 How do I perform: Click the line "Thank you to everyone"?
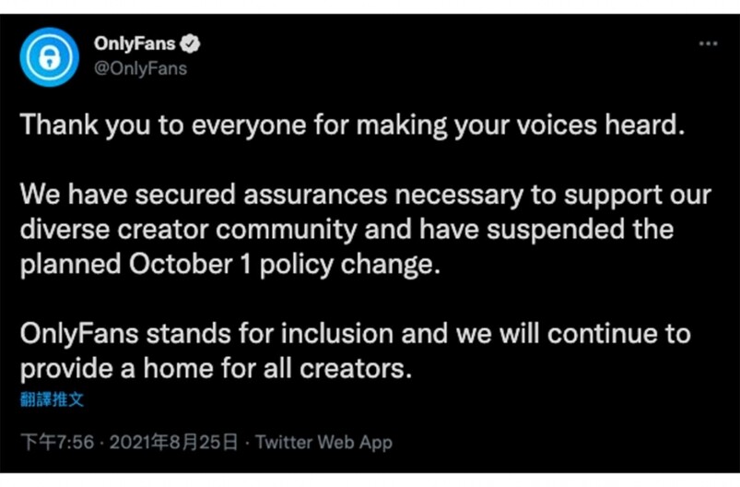352,125
